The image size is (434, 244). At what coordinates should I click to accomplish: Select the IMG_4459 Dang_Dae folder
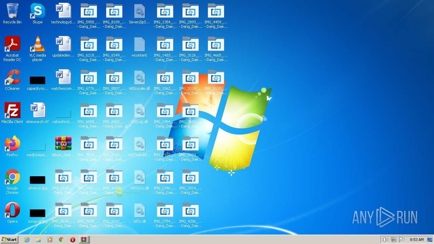click(x=216, y=16)
